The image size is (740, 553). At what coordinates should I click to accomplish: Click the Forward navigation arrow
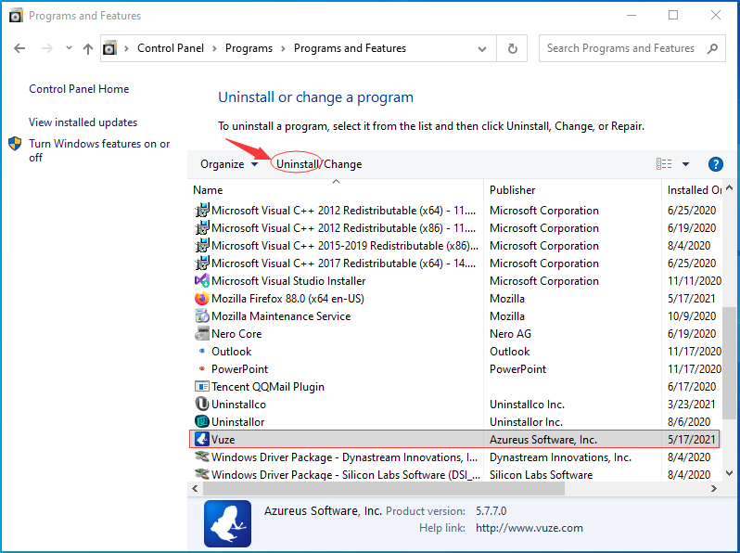46,48
